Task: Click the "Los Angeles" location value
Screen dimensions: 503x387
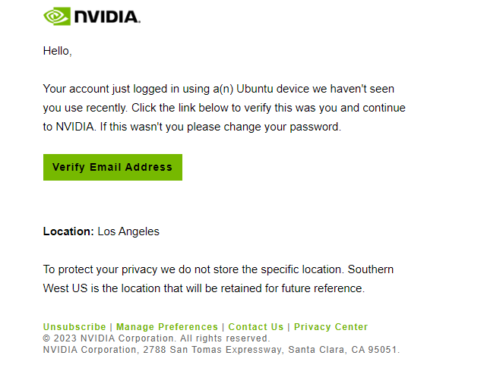Action: coord(128,231)
